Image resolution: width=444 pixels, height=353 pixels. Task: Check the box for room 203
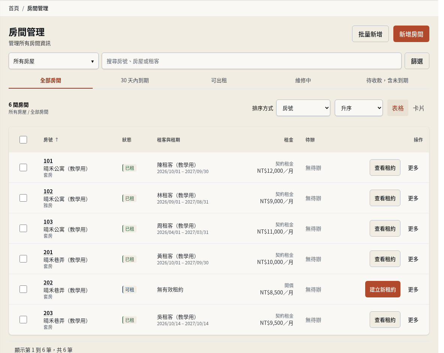[x=23, y=320]
